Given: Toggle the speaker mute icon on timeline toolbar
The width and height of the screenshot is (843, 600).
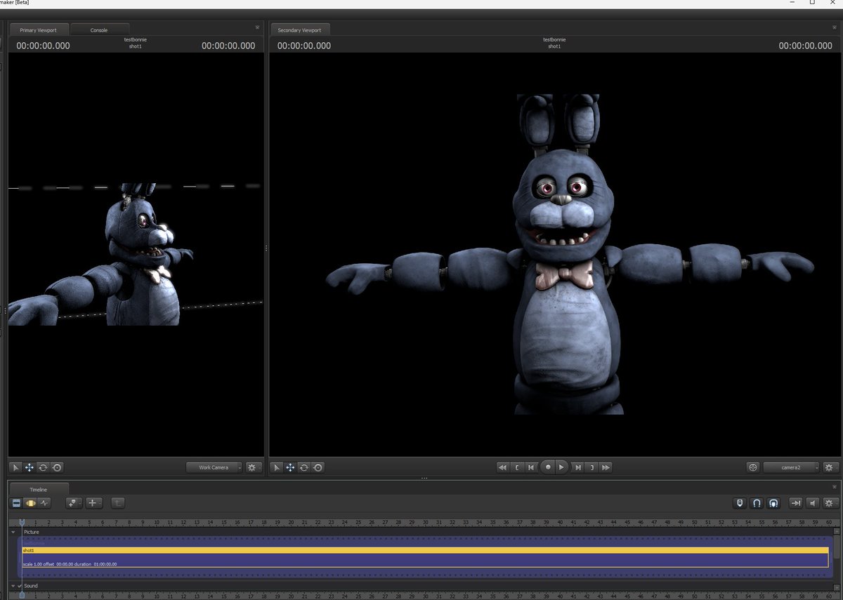Looking at the screenshot, I should pyautogui.click(x=812, y=502).
